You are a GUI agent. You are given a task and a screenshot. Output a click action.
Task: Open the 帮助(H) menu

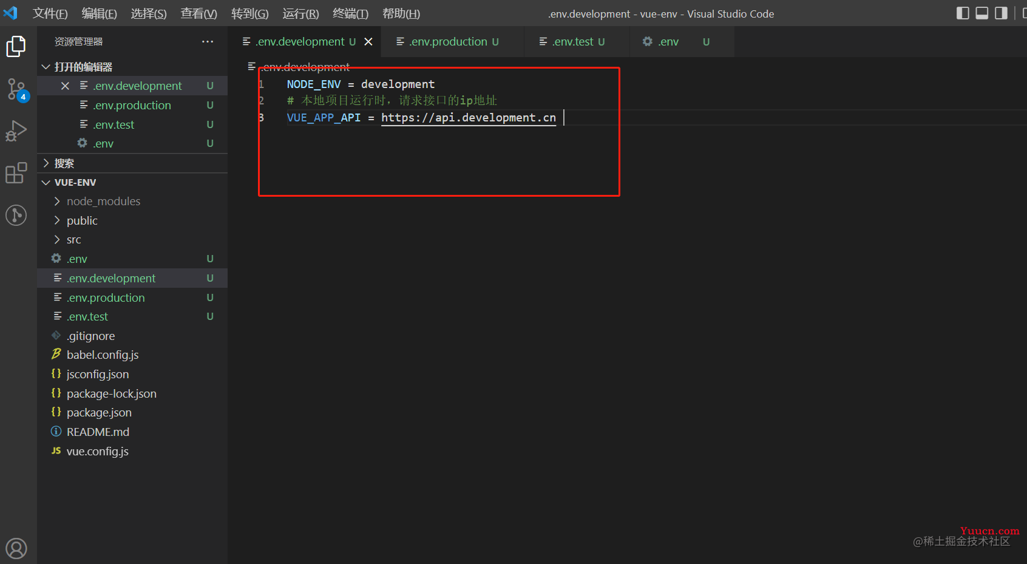(x=401, y=13)
